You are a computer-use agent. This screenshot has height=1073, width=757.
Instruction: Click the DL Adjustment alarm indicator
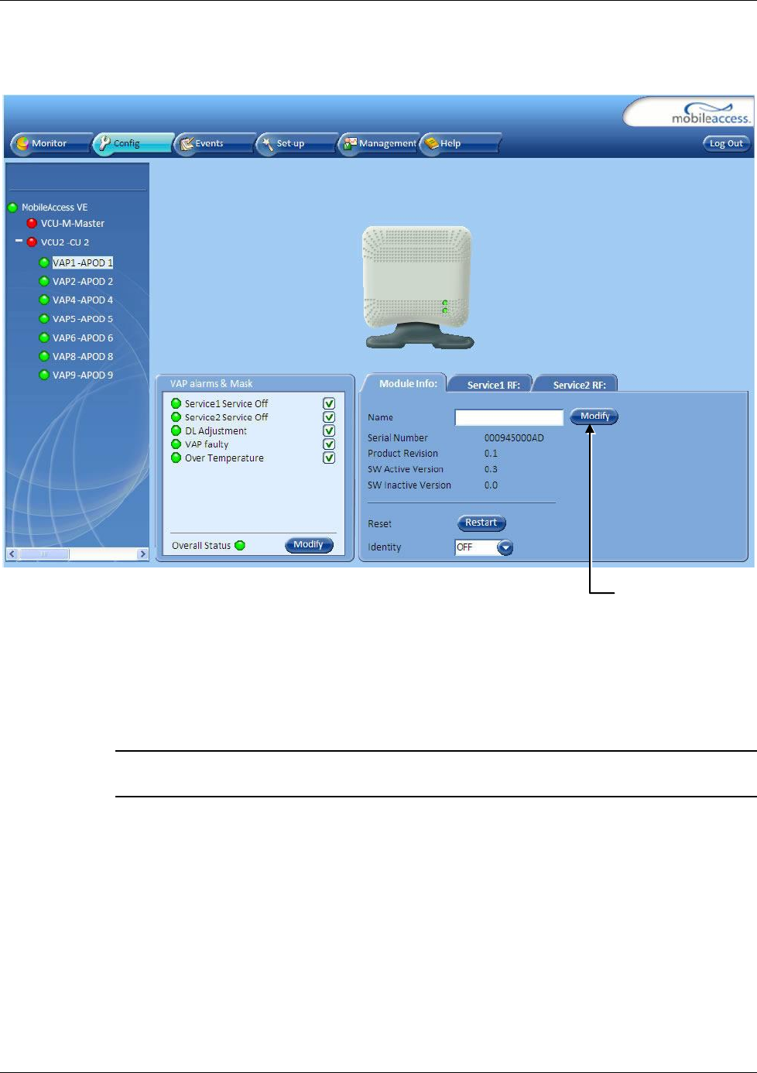(x=176, y=430)
